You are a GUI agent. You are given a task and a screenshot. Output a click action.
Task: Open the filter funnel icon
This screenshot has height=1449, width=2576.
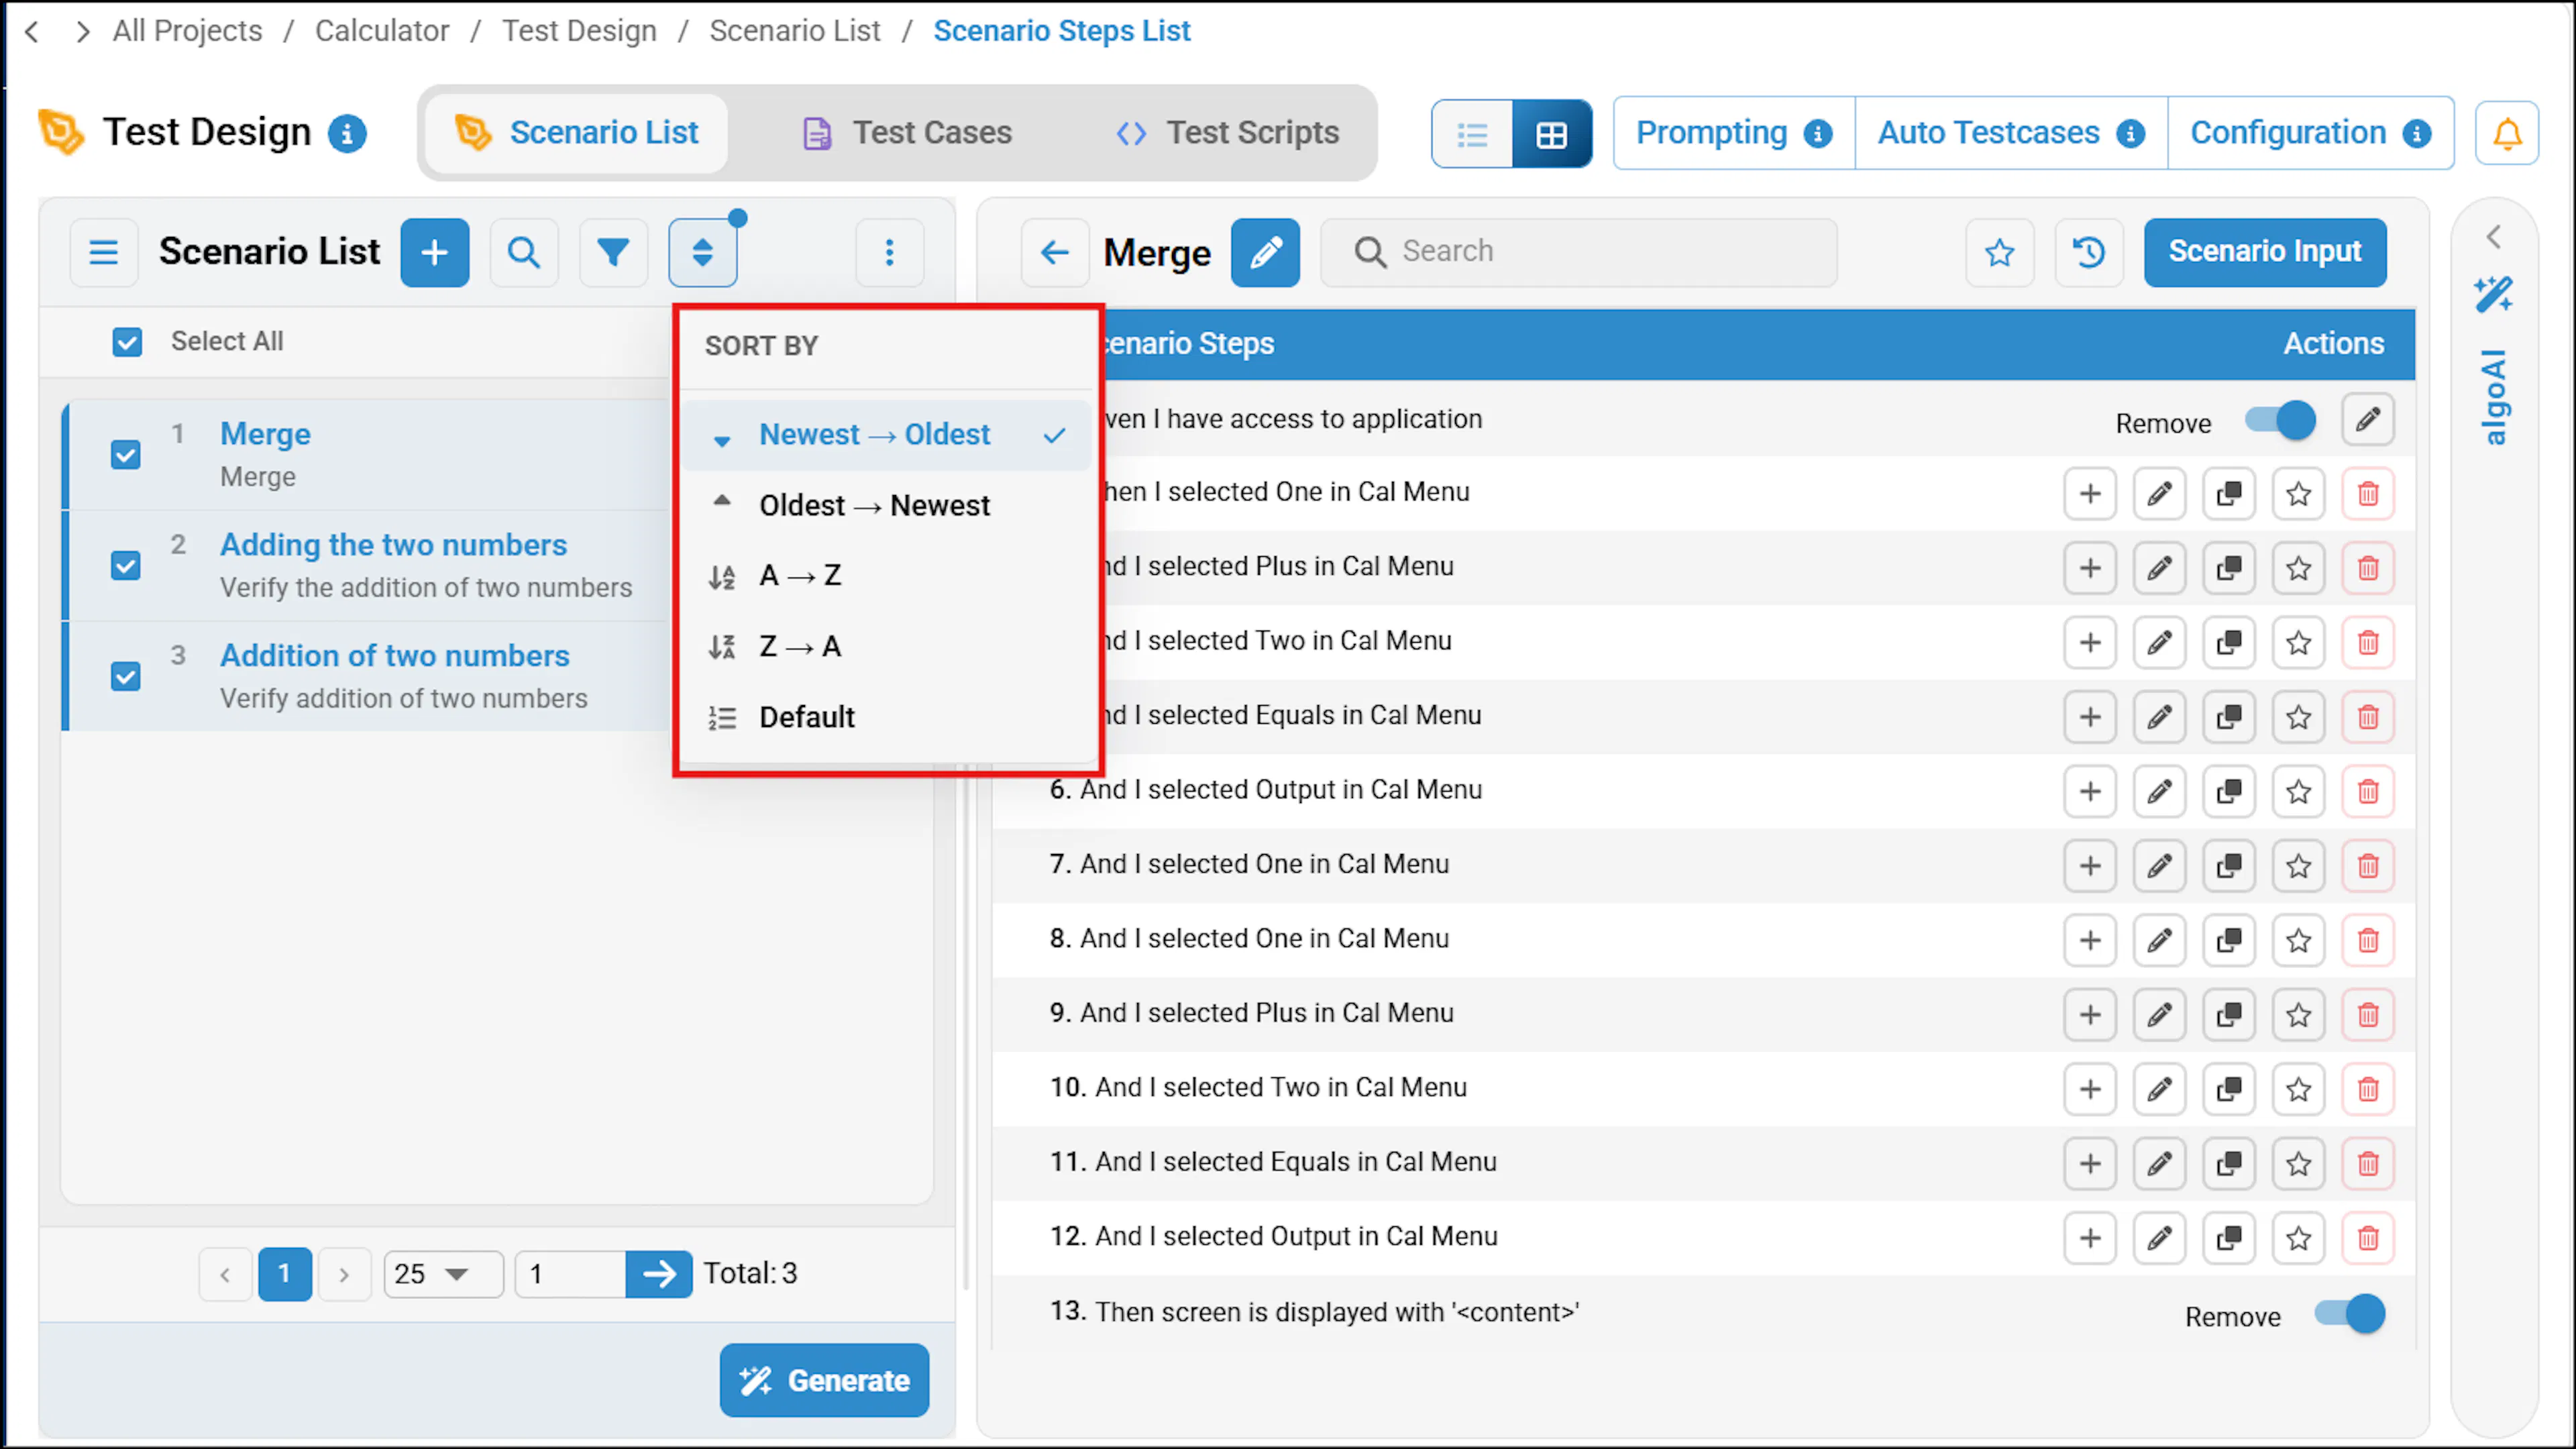pos(613,252)
